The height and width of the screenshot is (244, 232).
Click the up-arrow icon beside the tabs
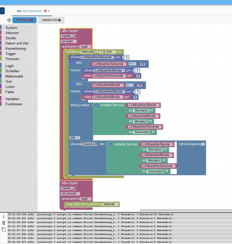[2, 11]
